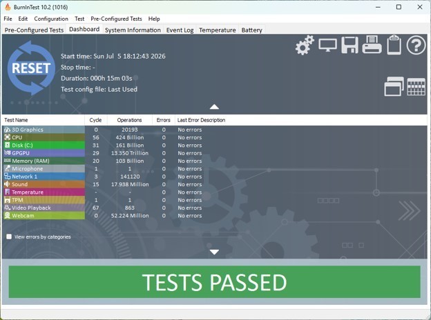Save results with floppy disk icon
This screenshot has width=431, height=320.
(350, 46)
